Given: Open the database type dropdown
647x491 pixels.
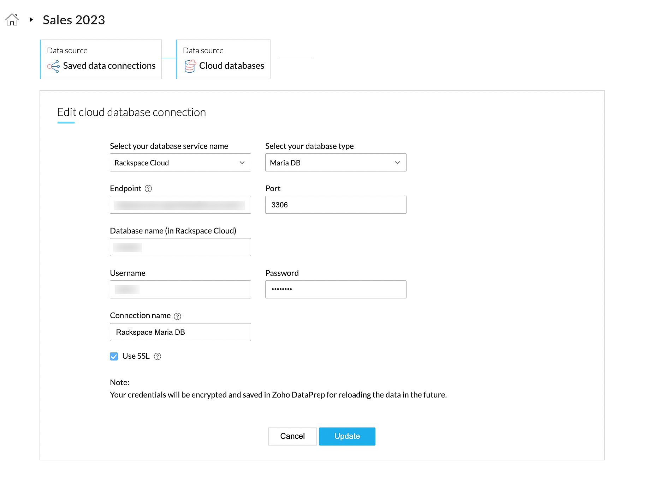Looking at the screenshot, I should (336, 163).
